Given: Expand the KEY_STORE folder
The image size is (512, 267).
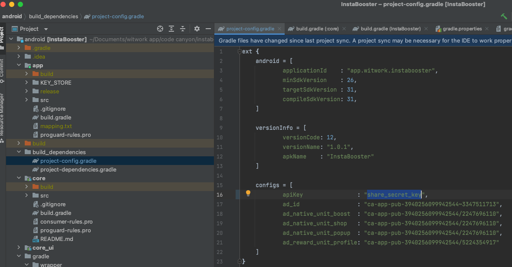Looking at the screenshot, I should [26, 82].
